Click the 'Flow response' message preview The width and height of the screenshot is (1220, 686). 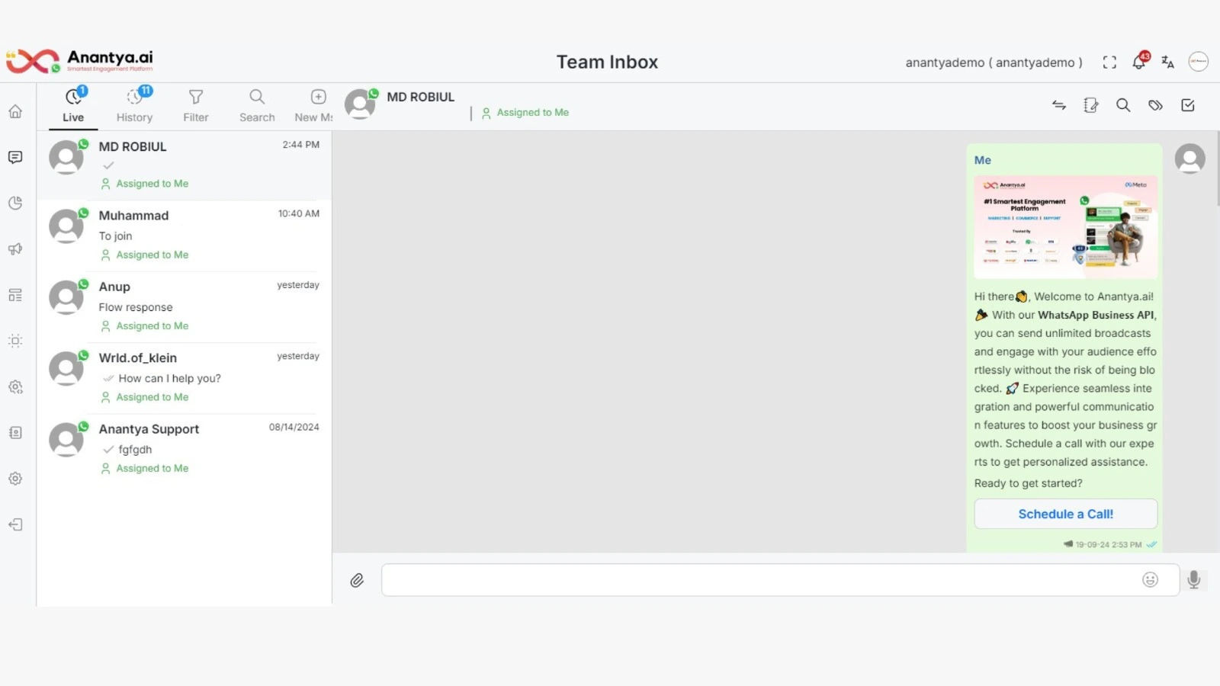click(136, 307)
